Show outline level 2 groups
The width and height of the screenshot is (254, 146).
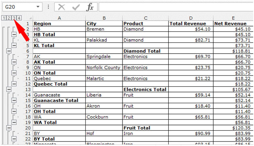click(9, 18)
